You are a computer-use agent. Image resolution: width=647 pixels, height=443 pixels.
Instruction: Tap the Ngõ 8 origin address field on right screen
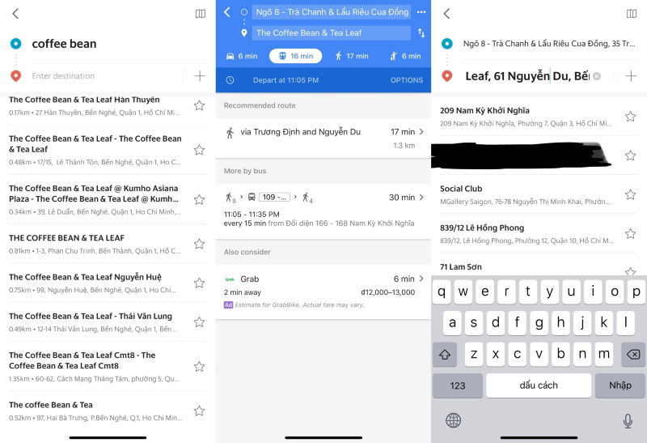(x=549, y=44)
